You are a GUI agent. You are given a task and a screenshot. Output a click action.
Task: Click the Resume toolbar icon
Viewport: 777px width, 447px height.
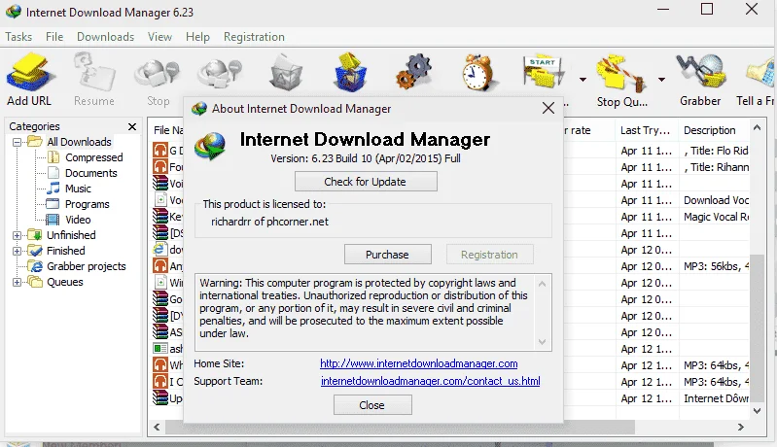coord(94,73)
